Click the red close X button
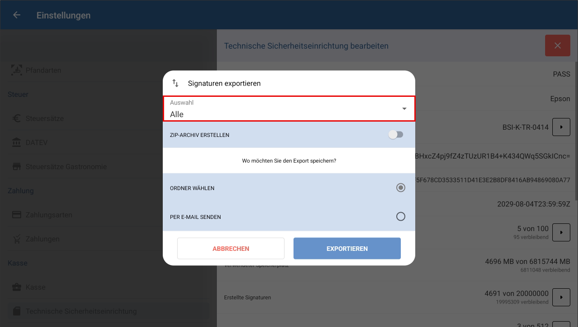The width and height of the screenshot is (578, 327). 557,45
